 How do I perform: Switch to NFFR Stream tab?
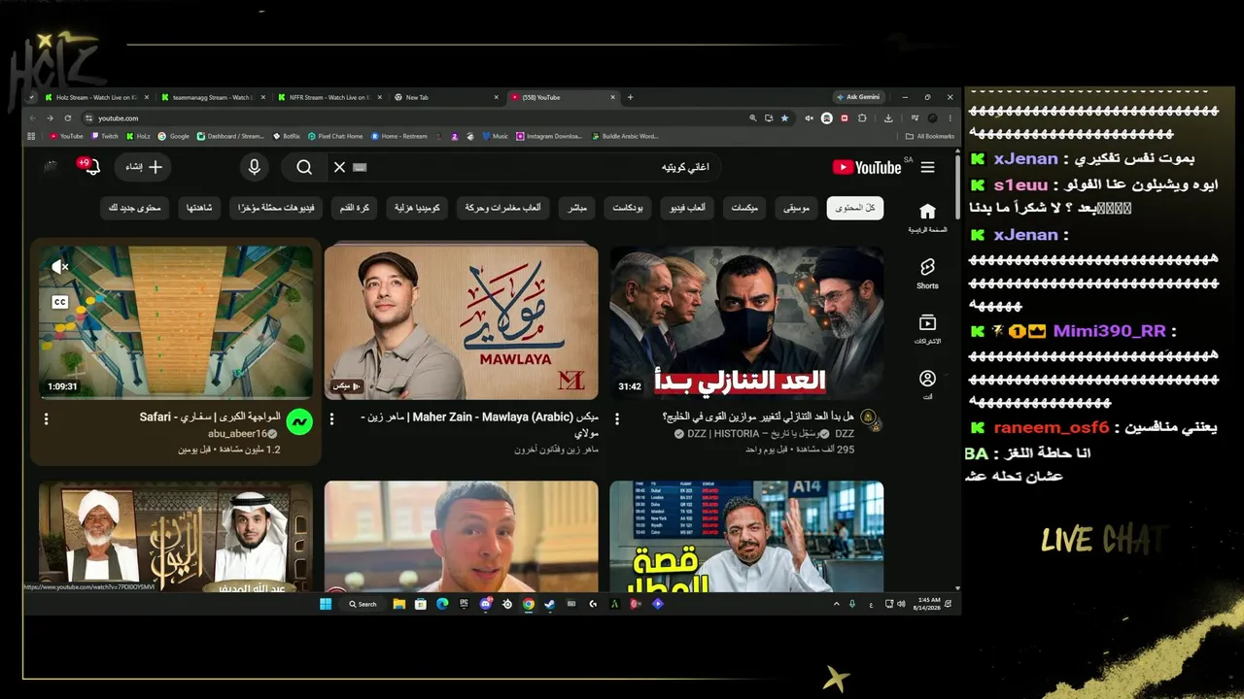pos(330,97)
